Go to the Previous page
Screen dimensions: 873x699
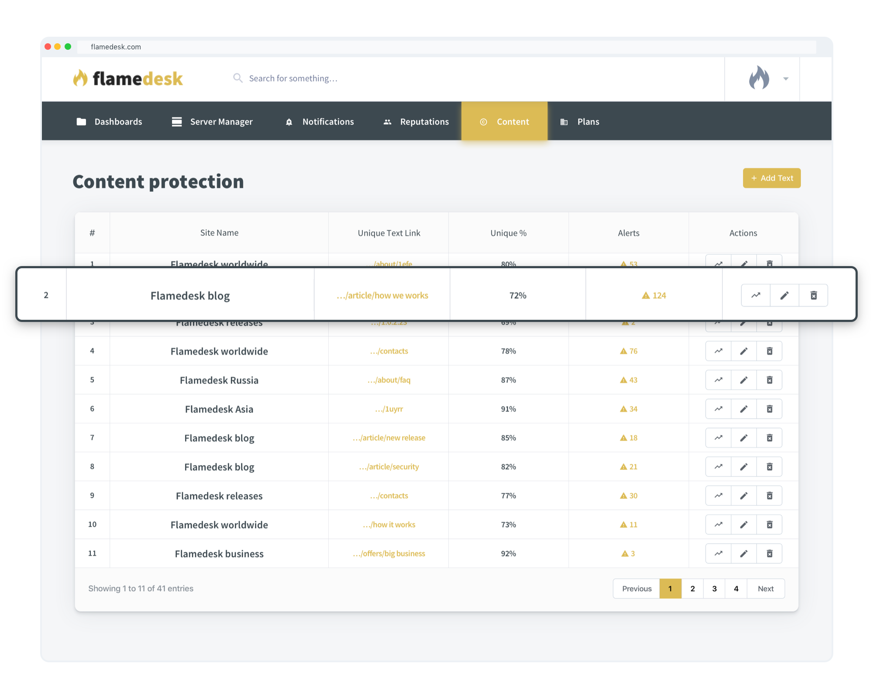tap(636, 588)
